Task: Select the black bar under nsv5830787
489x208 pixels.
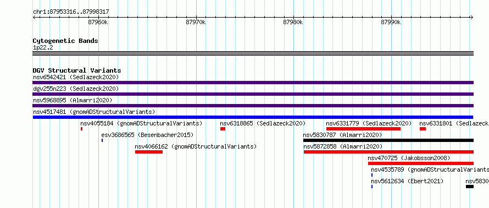Action: tap(388, 140)
